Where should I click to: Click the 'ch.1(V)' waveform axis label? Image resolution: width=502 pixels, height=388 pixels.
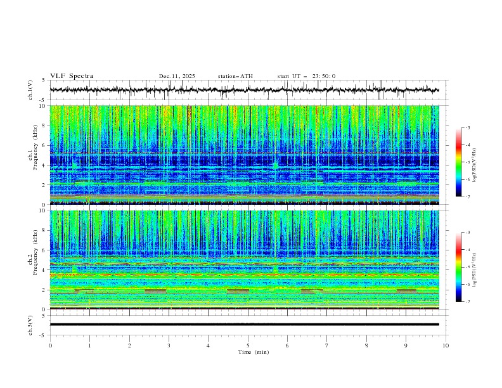click(x=30, y=90)
